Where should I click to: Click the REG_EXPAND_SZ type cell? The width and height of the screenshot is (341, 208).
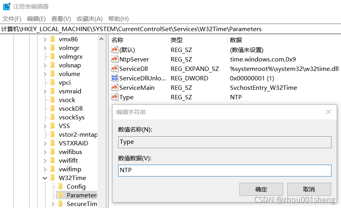(195, 69)
